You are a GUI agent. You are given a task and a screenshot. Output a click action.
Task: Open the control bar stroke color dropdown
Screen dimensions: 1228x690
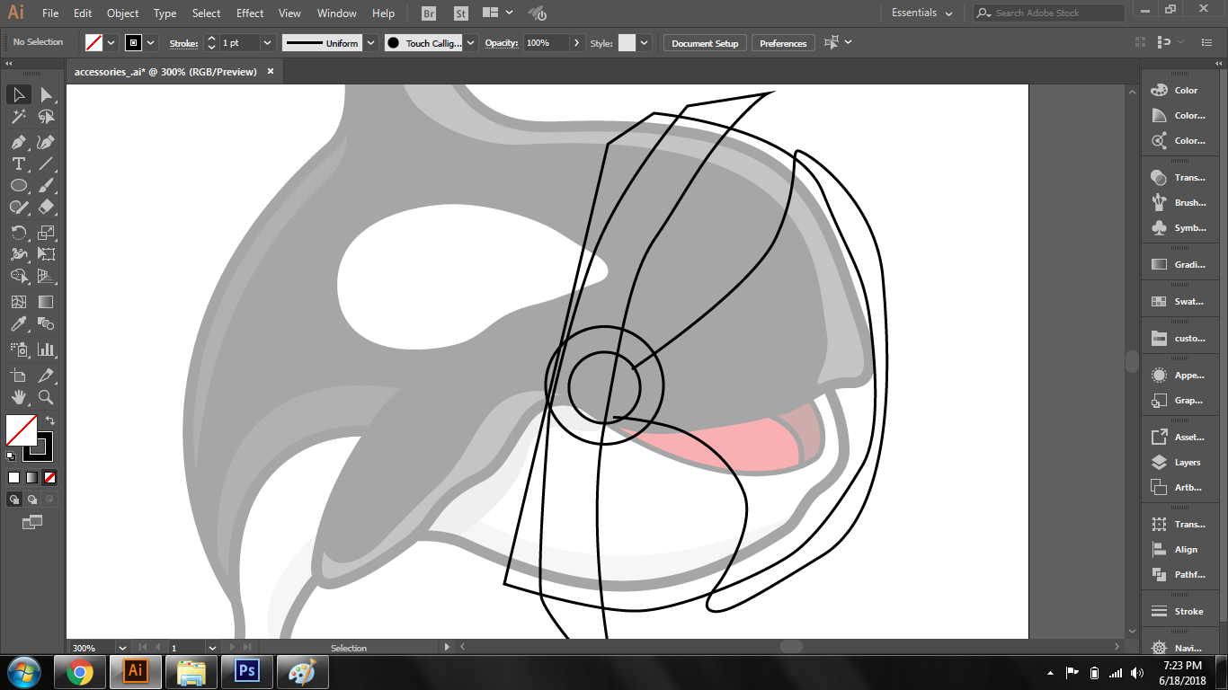tap(151, 42)
